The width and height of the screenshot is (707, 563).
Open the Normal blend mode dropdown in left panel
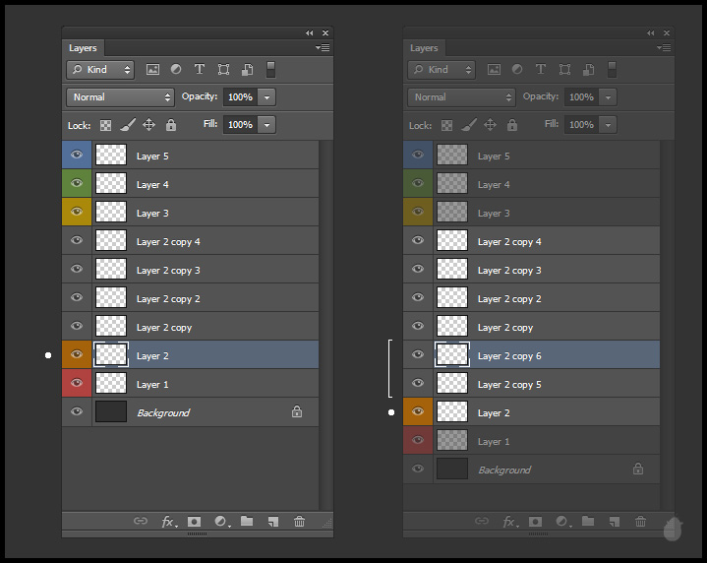pyautogui.click(x=120, y=97)
